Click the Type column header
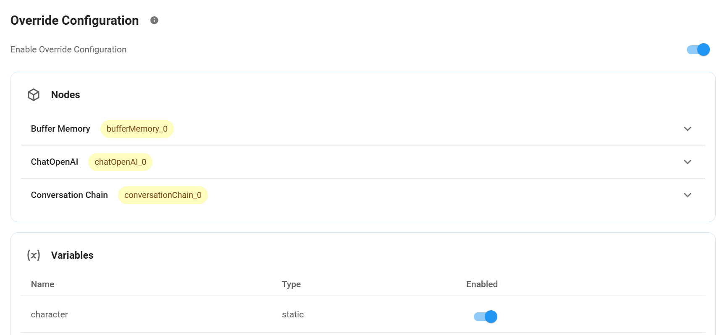 (291, 284)
